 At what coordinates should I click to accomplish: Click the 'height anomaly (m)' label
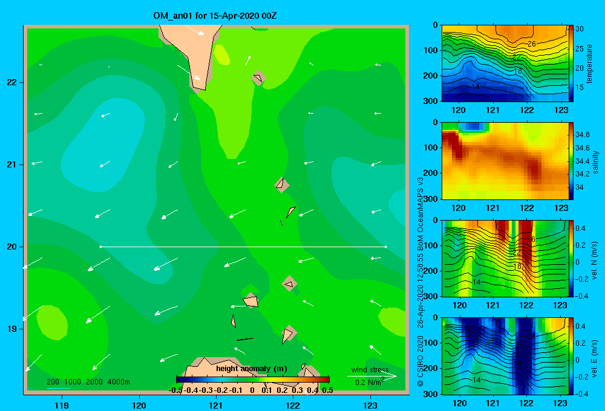tap(252, 369)
